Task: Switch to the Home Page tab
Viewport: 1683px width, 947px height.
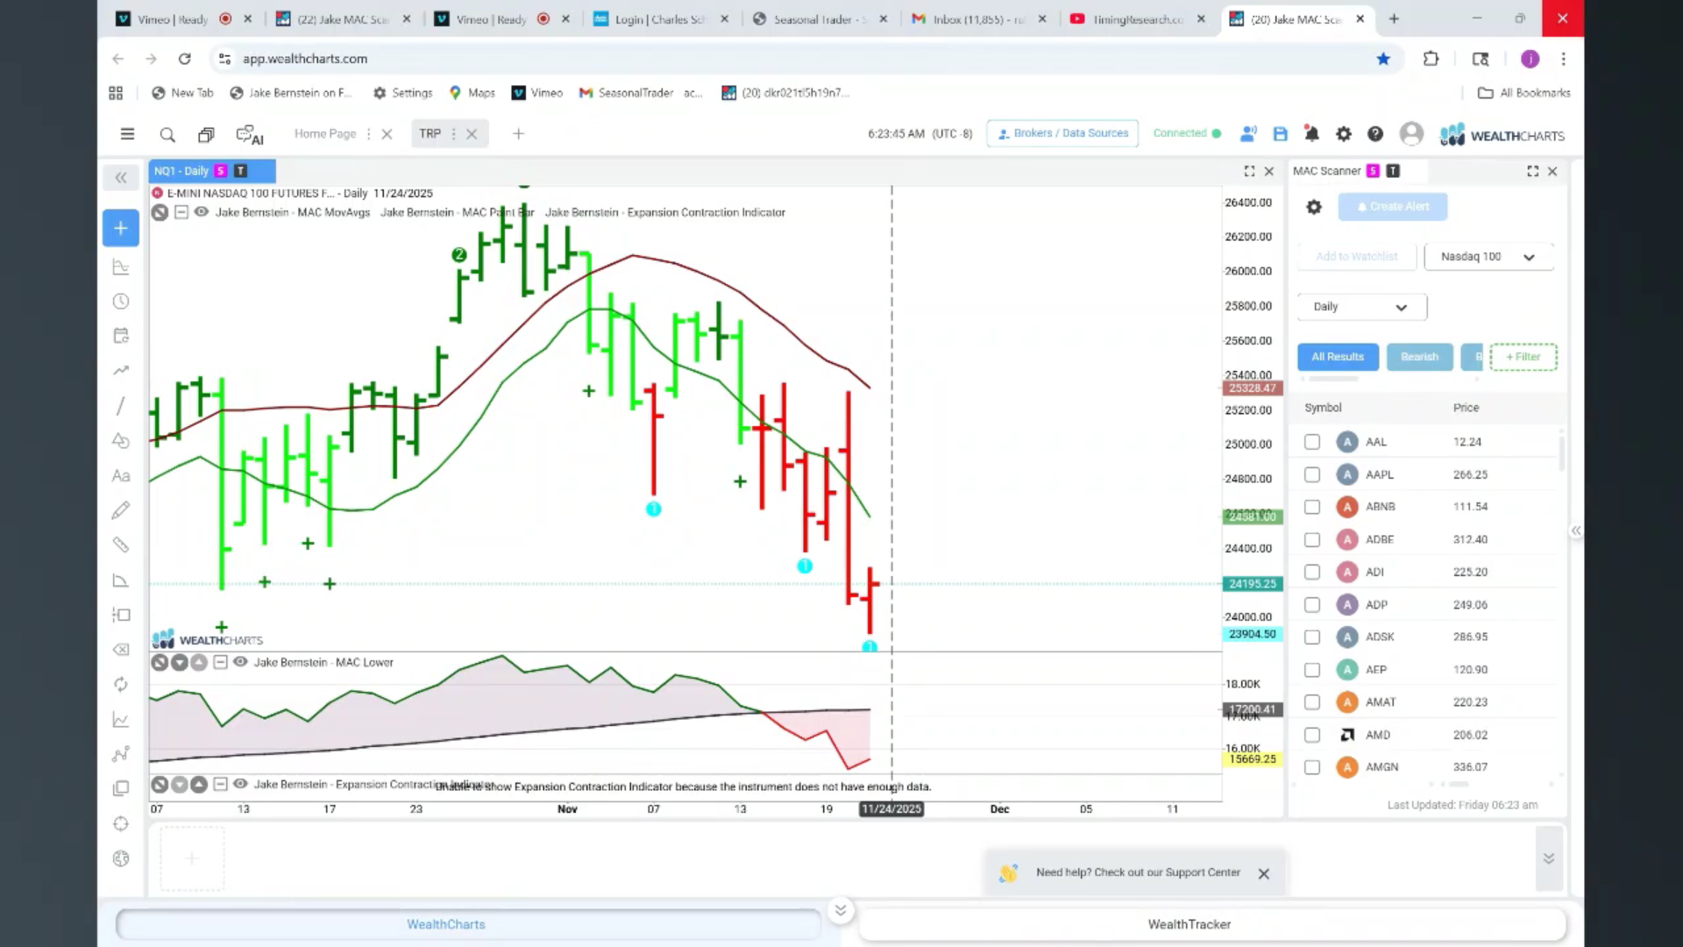Action: pyautogui.click(x=325, y=134)
